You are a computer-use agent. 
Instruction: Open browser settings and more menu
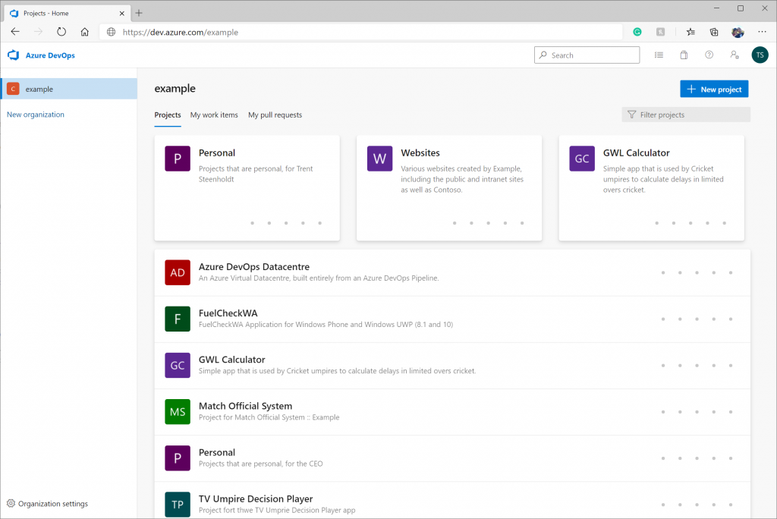coord(762,32)
